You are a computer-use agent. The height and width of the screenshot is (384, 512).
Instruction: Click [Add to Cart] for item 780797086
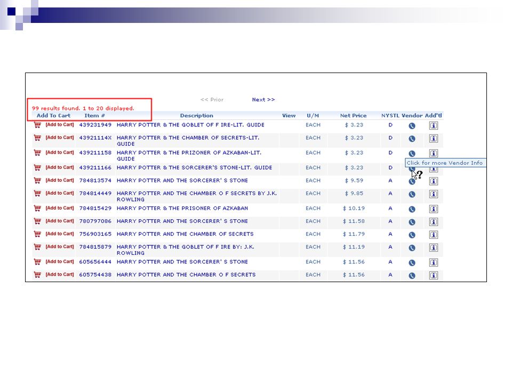(x=60, y=221)
